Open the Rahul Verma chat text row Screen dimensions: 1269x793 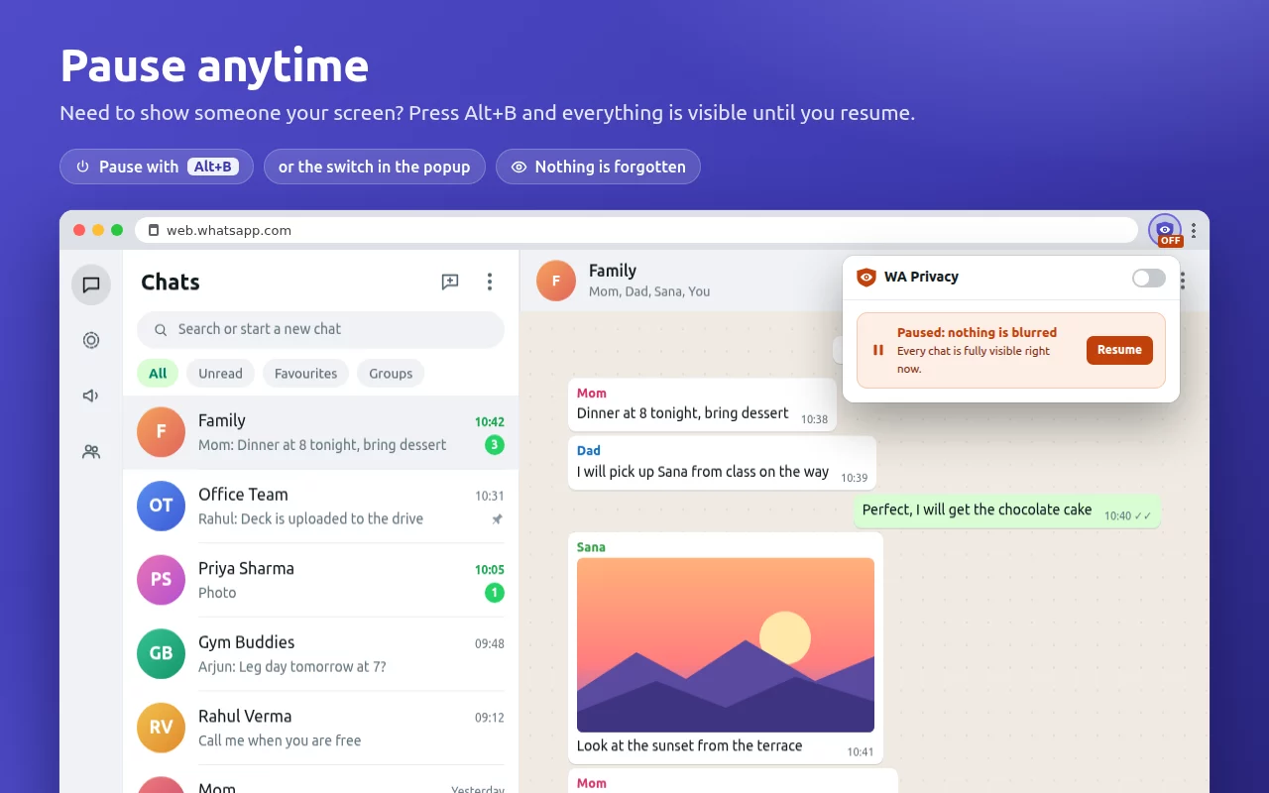tap(320, 728)
